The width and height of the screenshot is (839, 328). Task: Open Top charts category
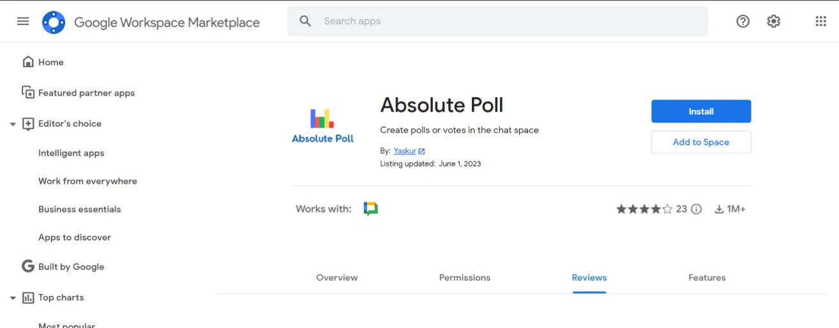click(x=61, y=297)
